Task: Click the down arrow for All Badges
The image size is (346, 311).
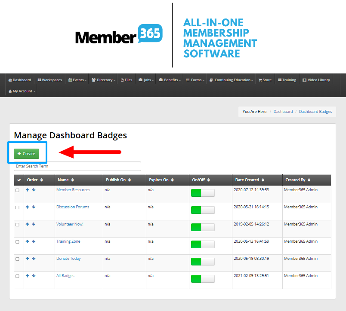Action: pos(34,276)
